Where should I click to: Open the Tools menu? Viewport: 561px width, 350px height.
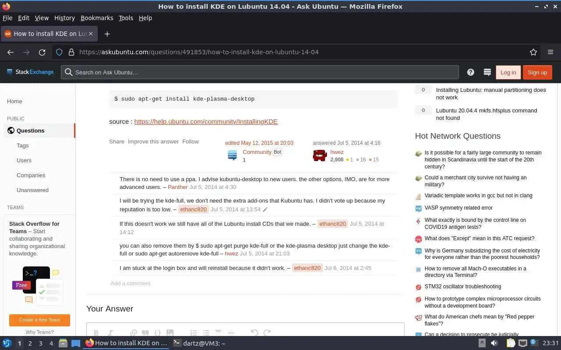(126, 18)
